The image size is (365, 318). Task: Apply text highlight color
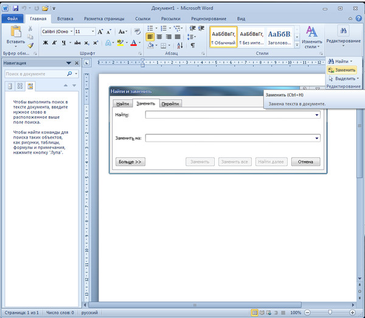tap(120, 43)
